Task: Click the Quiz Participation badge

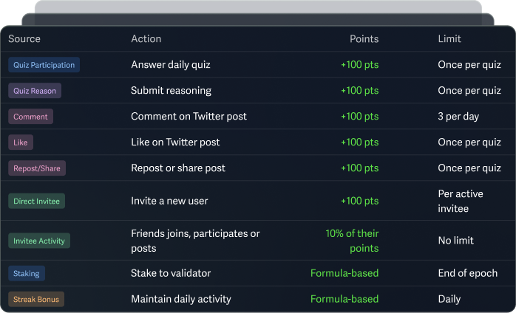Action: pyautogui.click(x=44, y=65)
